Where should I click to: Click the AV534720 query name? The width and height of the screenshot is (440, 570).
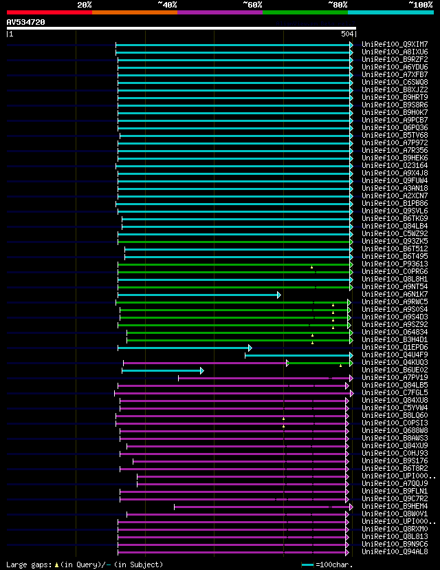[25, 22]
